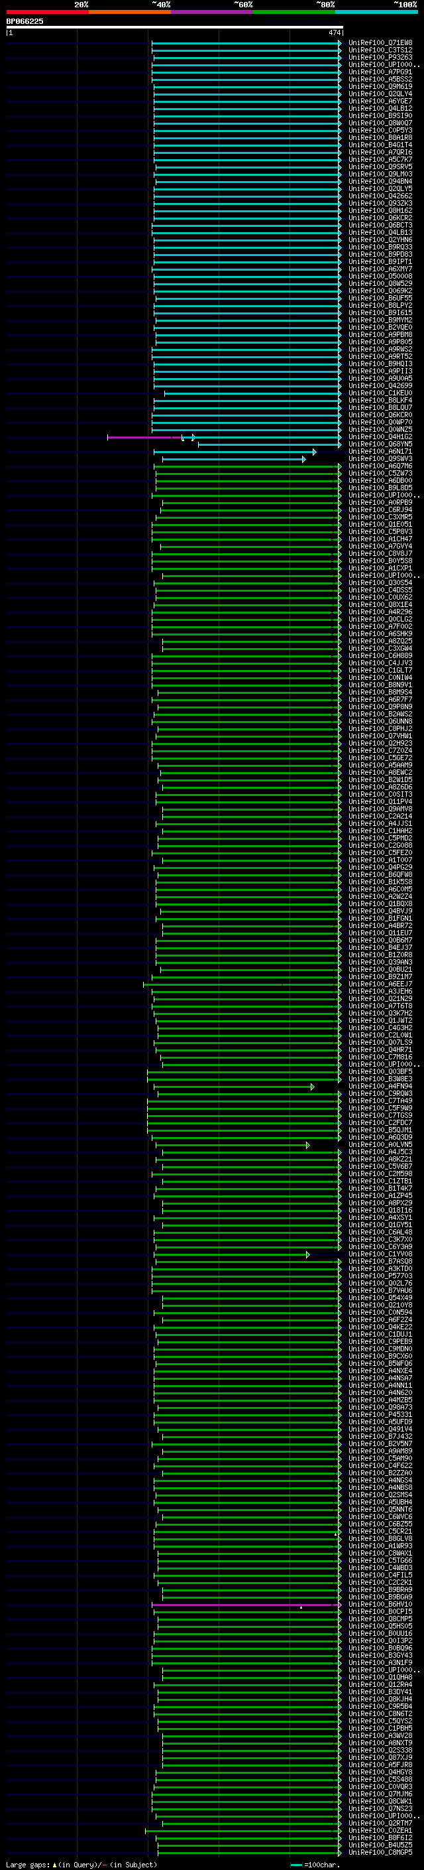Select the UniRef100_B1K5S8 label
Screen dimensions: 424x1870
click(380, 882)
